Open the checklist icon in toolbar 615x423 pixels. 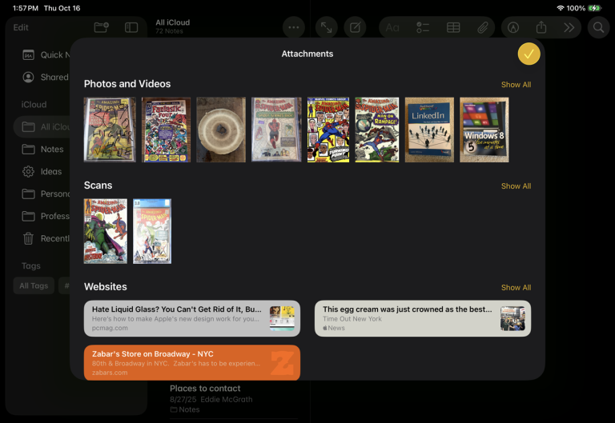pyautogui.click(x=423, y=27)
